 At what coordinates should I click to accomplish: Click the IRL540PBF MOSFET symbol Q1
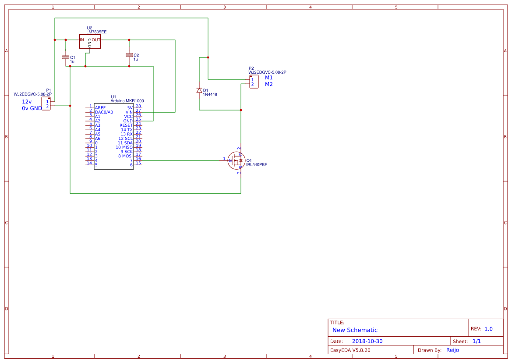pyautogui.click(x=237, y=160)
